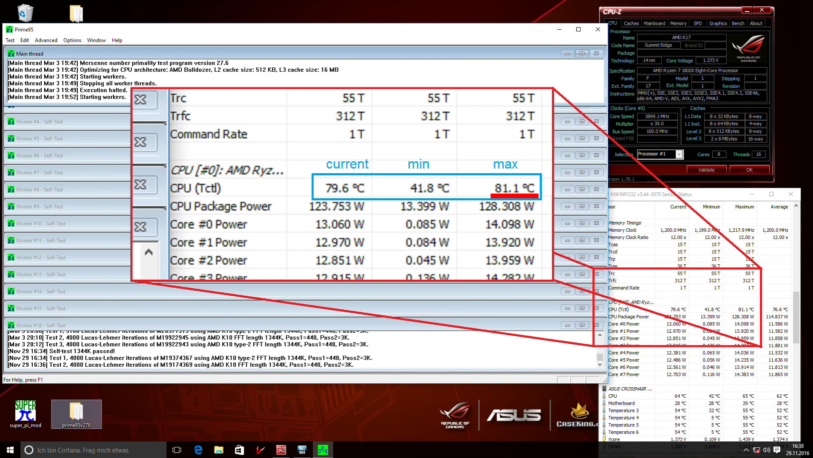Show hidden system tray icons
Viewport: 813px width, 458px height.
click(x=746, y=450)
